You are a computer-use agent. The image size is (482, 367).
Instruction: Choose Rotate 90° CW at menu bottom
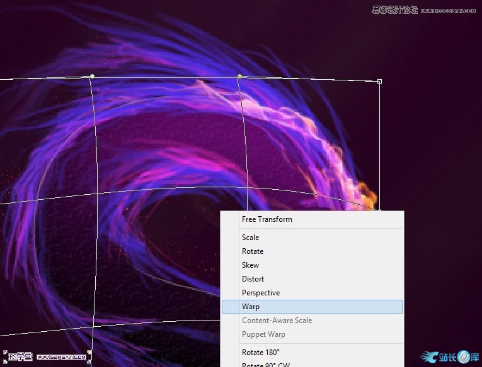coord(265,364)
